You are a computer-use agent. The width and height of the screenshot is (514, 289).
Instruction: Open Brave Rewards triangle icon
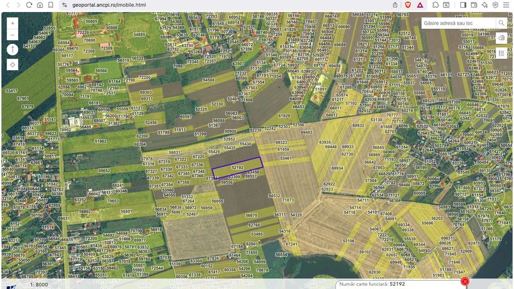[420, 5]
